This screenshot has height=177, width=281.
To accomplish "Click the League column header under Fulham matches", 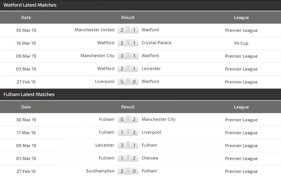I will [x=241, y=107].
